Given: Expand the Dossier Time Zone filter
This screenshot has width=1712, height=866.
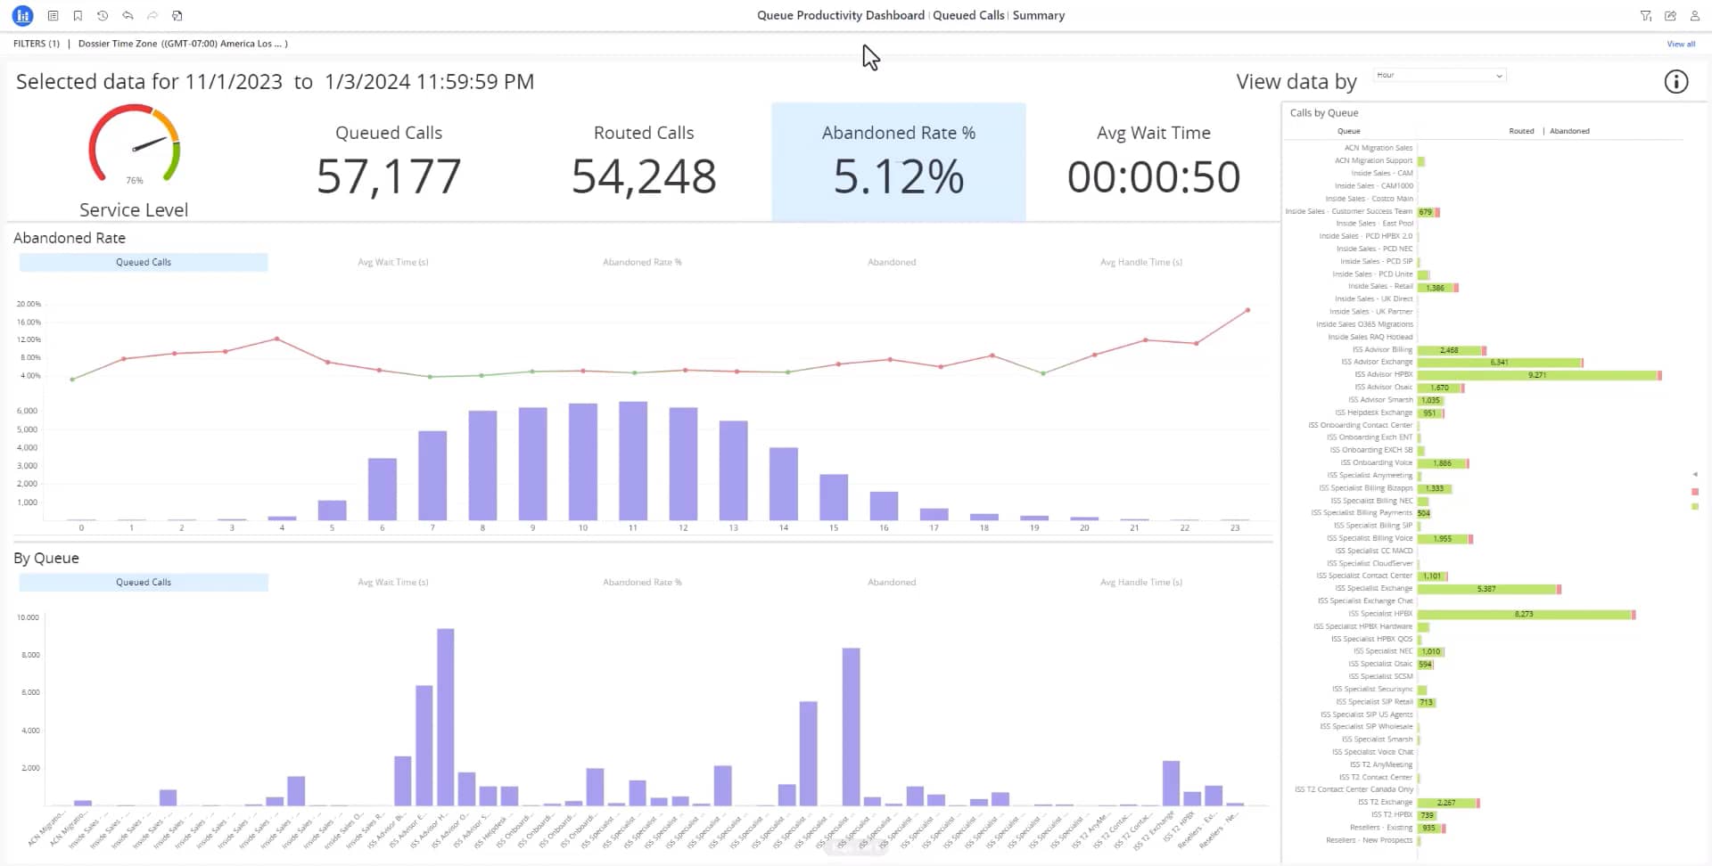Looking at the screenshot, I should tap(182, 43).
